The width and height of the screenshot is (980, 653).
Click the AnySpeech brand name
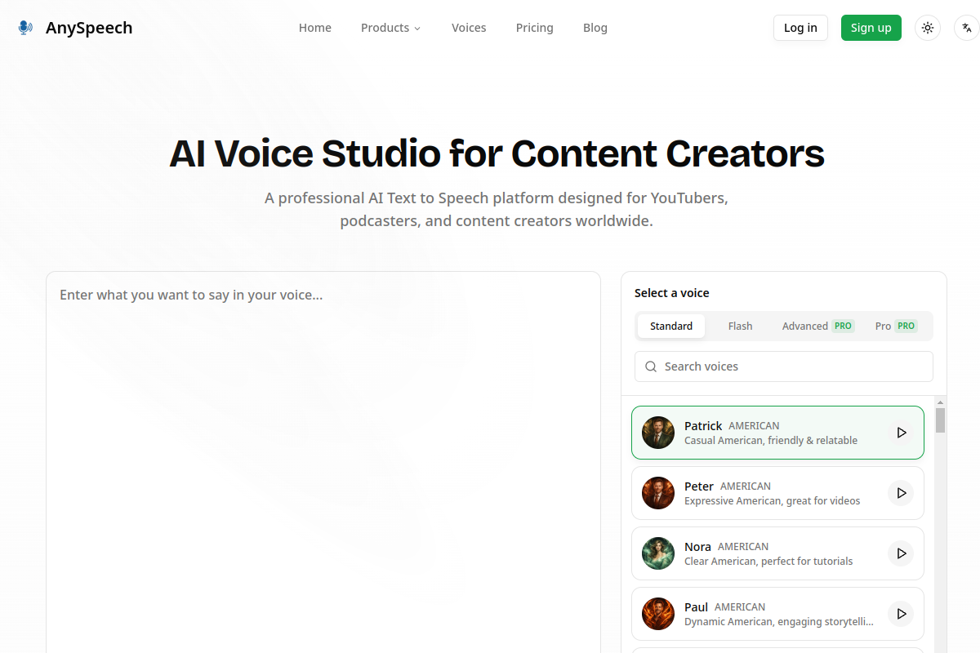[x=89, y=28]
